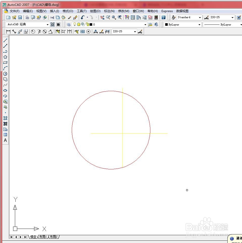242x243 pixels.
Task: Select the Revision Cloud tool
Action: pyautogui.click(x=5, y=79)
